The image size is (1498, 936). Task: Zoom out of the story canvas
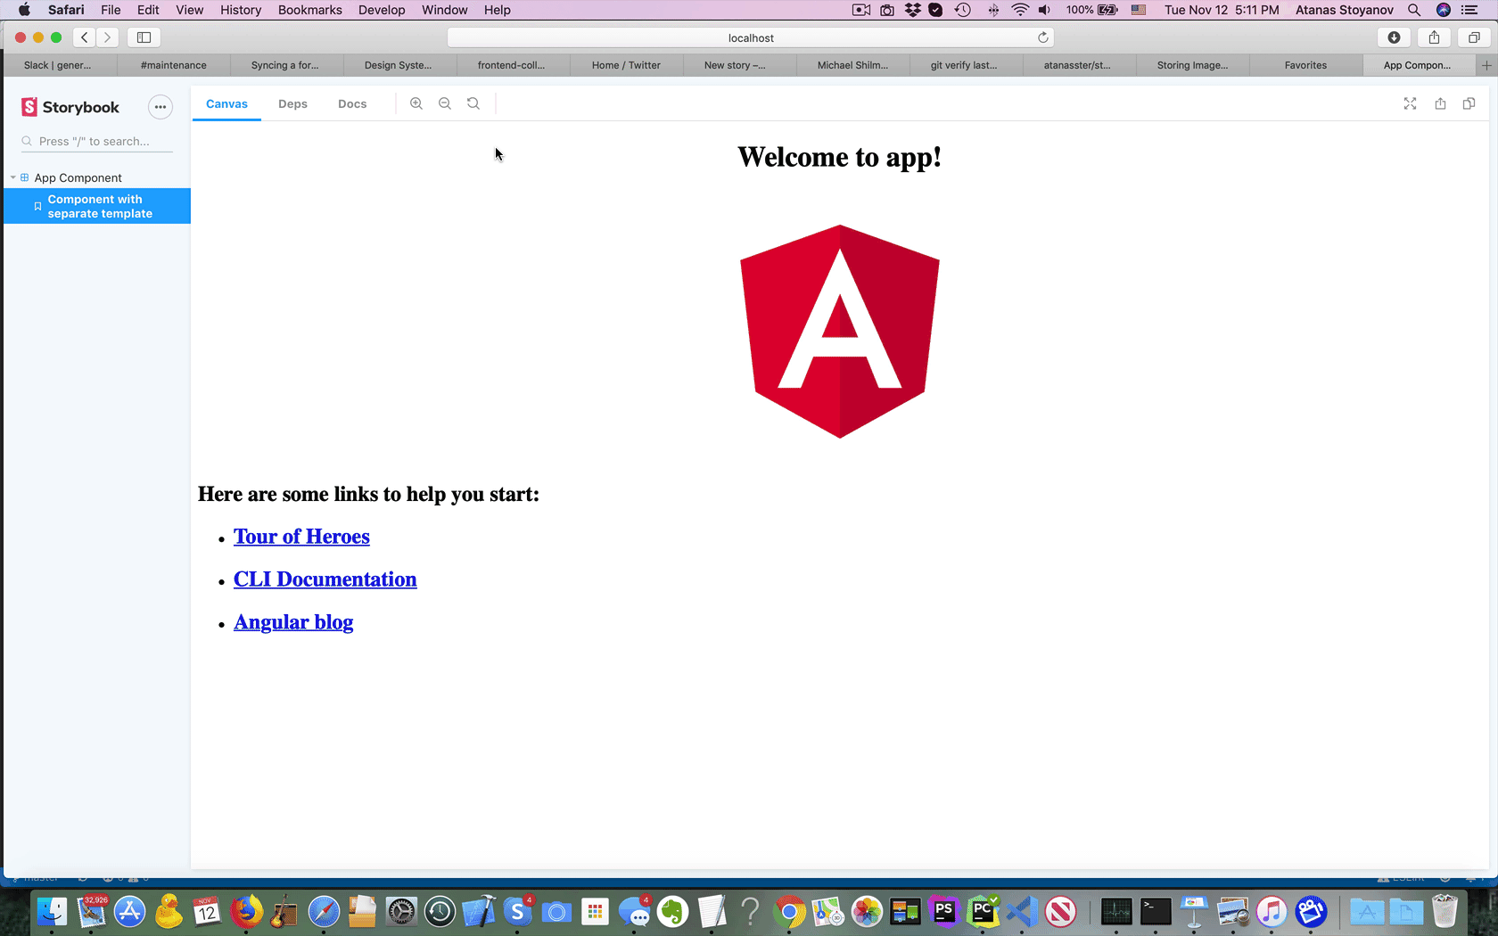(x=445, y=103)
